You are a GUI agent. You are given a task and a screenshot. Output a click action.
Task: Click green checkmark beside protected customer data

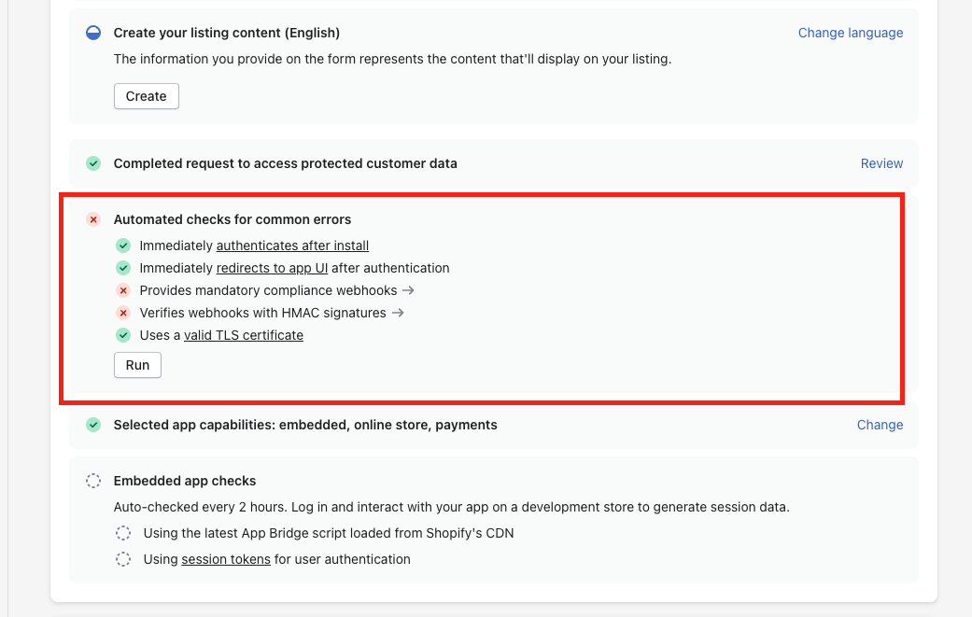(x=93, y=163)
